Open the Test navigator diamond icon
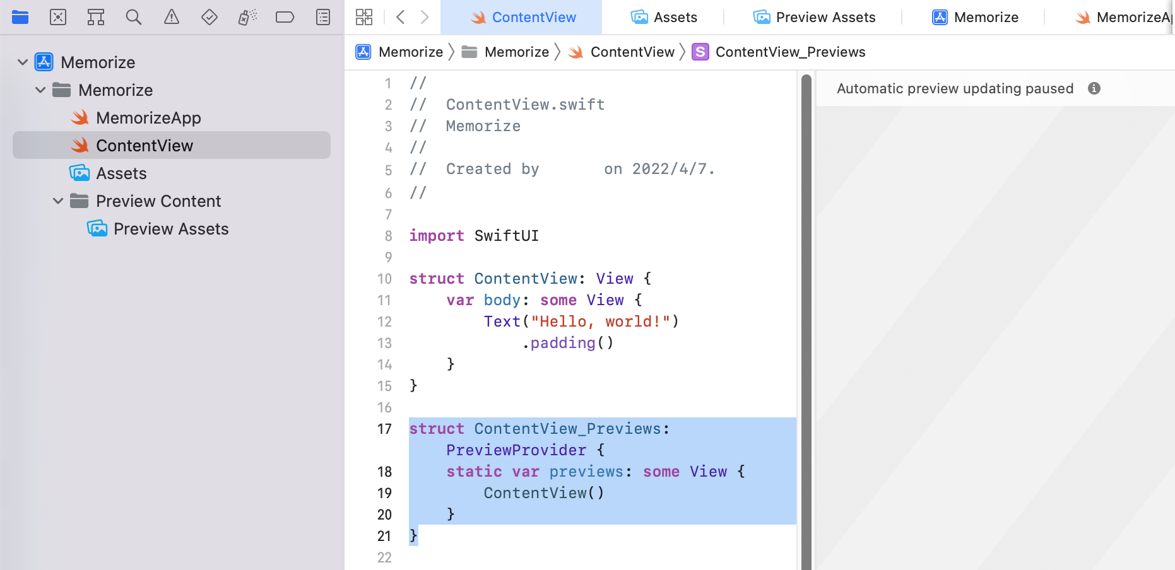1175x570 pixels. [x=210, y=17]
